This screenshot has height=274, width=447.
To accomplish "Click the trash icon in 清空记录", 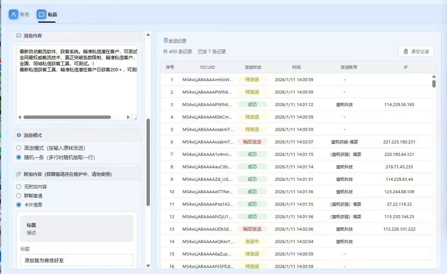I will [406, 51].
